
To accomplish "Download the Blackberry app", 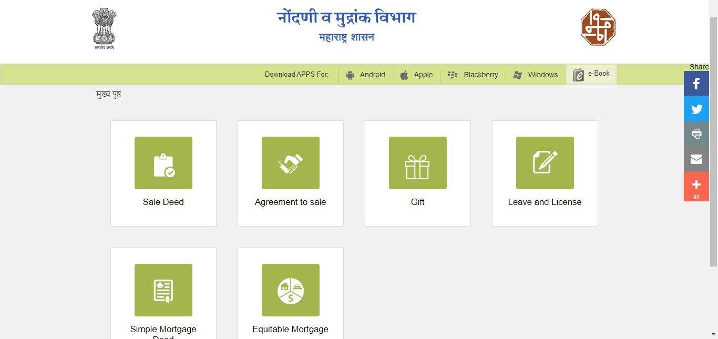I will (473, 75).
